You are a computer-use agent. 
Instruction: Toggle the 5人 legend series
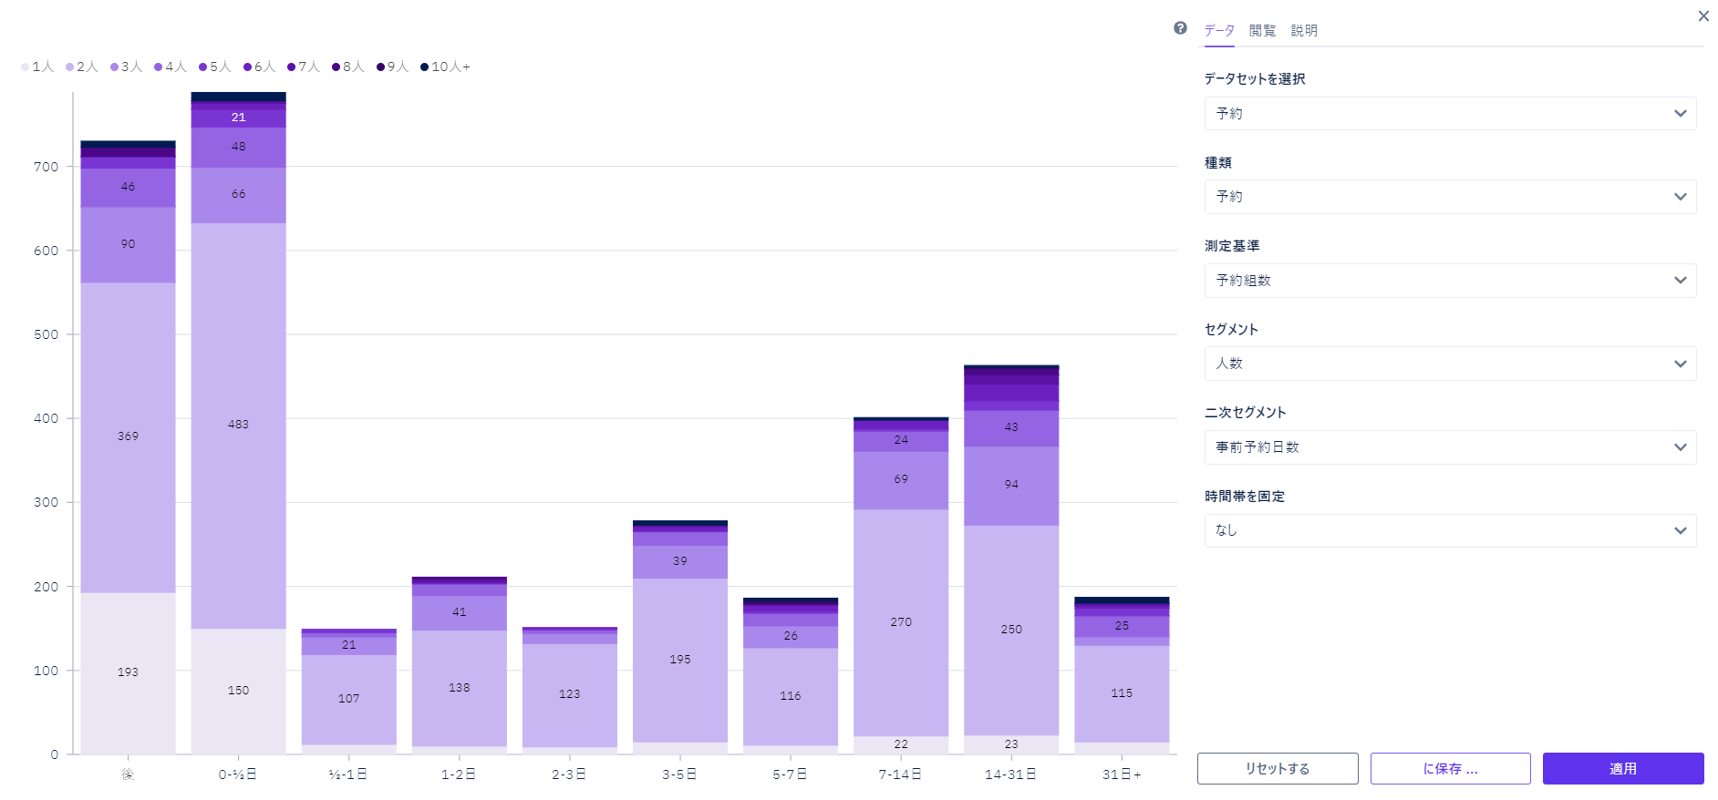tap(215, 67)
